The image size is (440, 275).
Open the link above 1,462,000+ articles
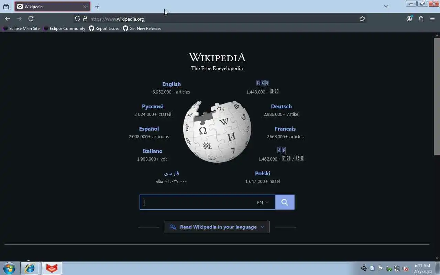281,150
